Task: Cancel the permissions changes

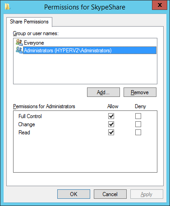Action: (x=110, y=194)
